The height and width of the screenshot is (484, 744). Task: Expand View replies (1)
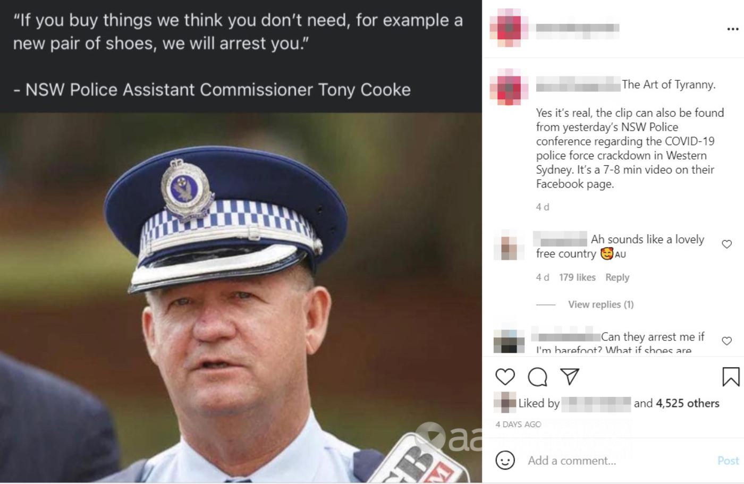[x=601, y=304]
